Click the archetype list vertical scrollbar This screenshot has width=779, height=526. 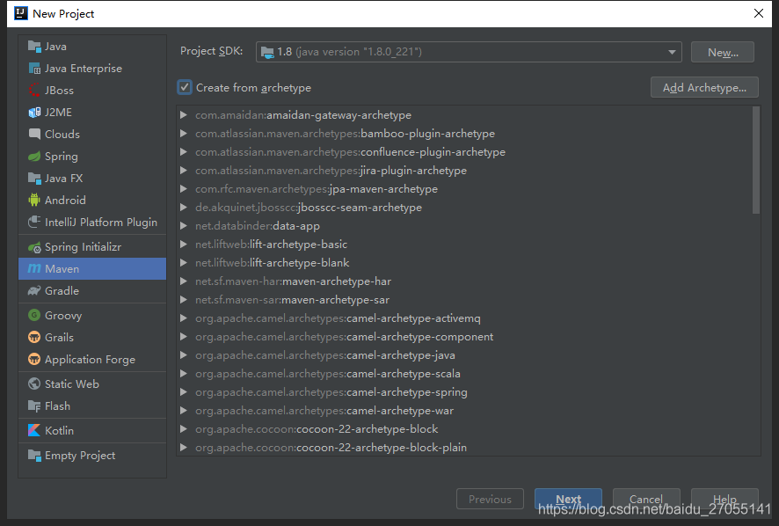click(x=756, y=160)
